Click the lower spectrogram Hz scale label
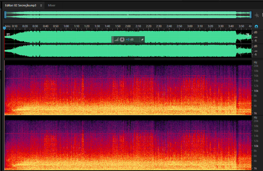Image resolution: width=263 pixels, height=171 pixels. tap(256, 118)
